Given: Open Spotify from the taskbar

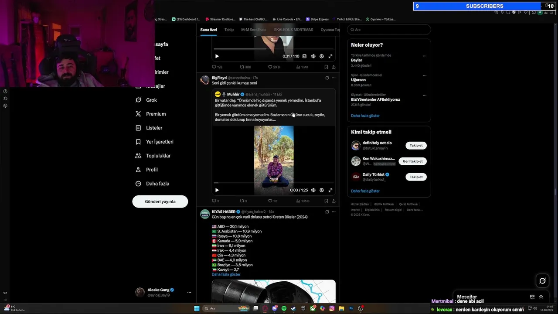Looking at the screenshot, I should click(284, 308).
